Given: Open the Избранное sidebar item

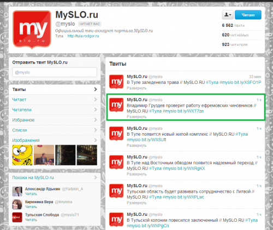Looking at the screenshot, I should point(55,120).
